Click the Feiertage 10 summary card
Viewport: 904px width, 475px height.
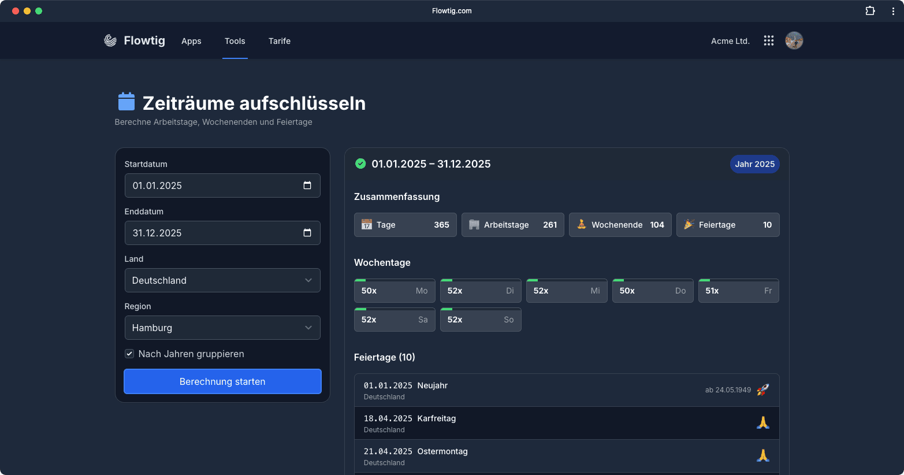728,225
